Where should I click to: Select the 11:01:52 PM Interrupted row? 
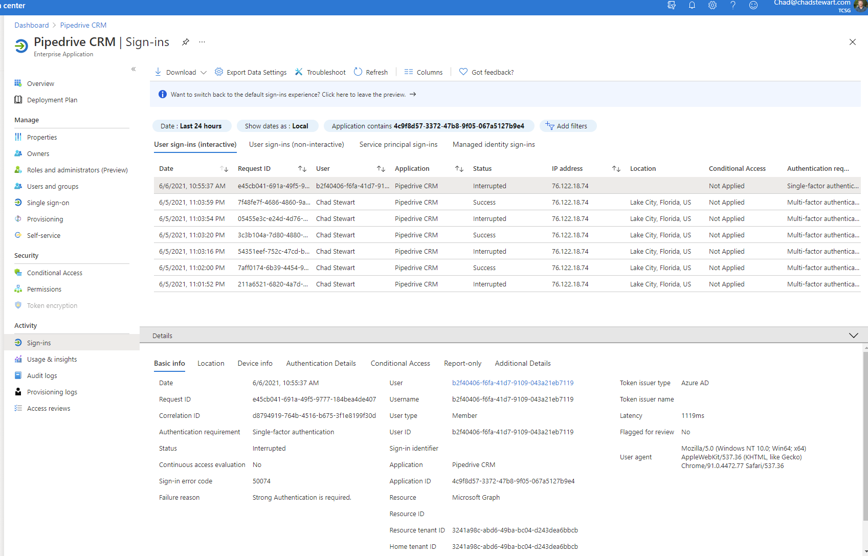click(x=507, y=284)
